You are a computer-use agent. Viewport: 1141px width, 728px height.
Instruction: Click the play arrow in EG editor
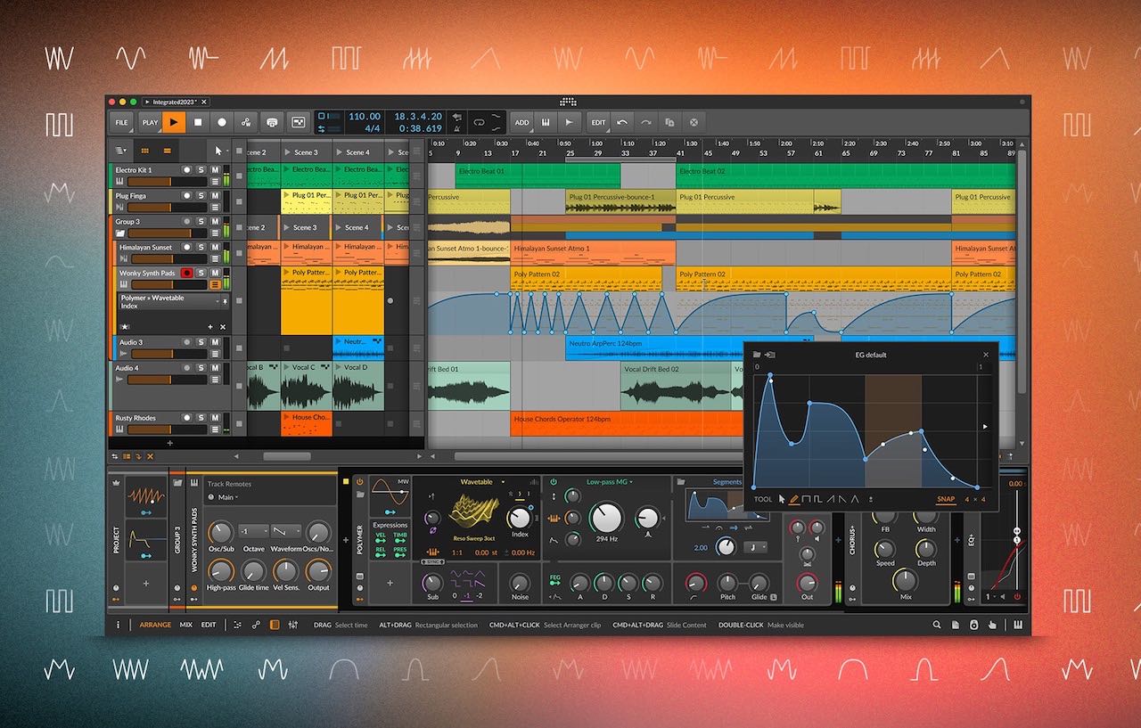click(x=984, y=427)
